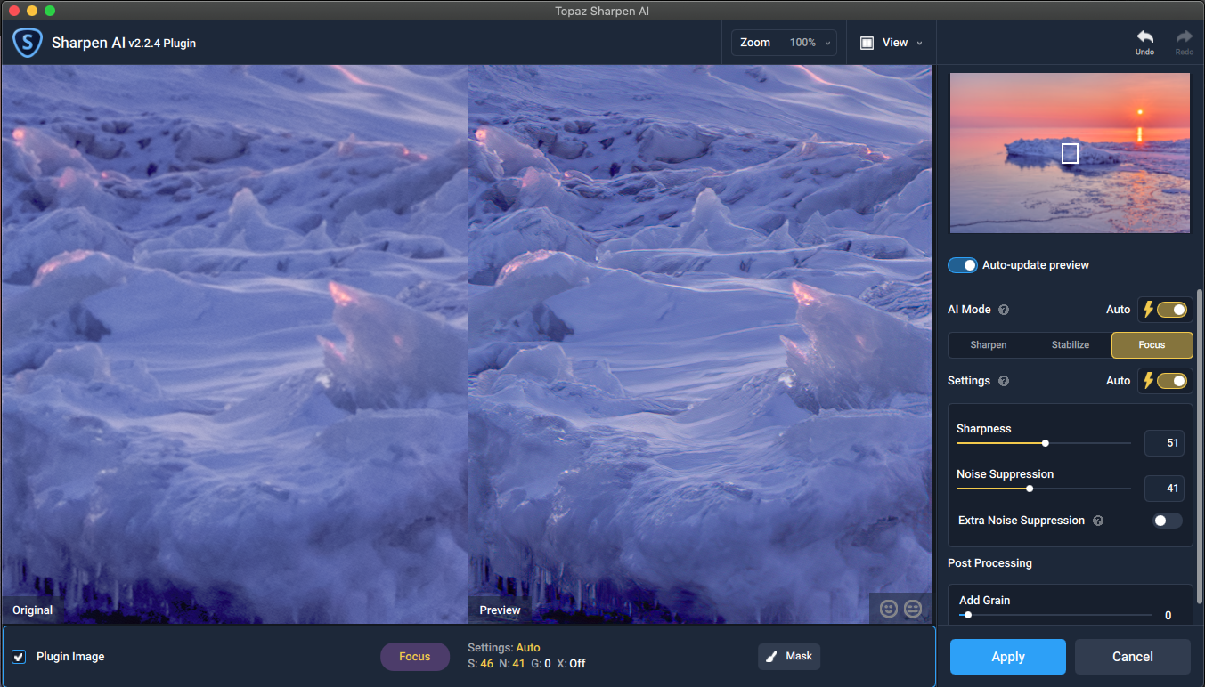
Task: Click the Redo arrow icon
Action: pyautogui.click(x=1184, y=36)
